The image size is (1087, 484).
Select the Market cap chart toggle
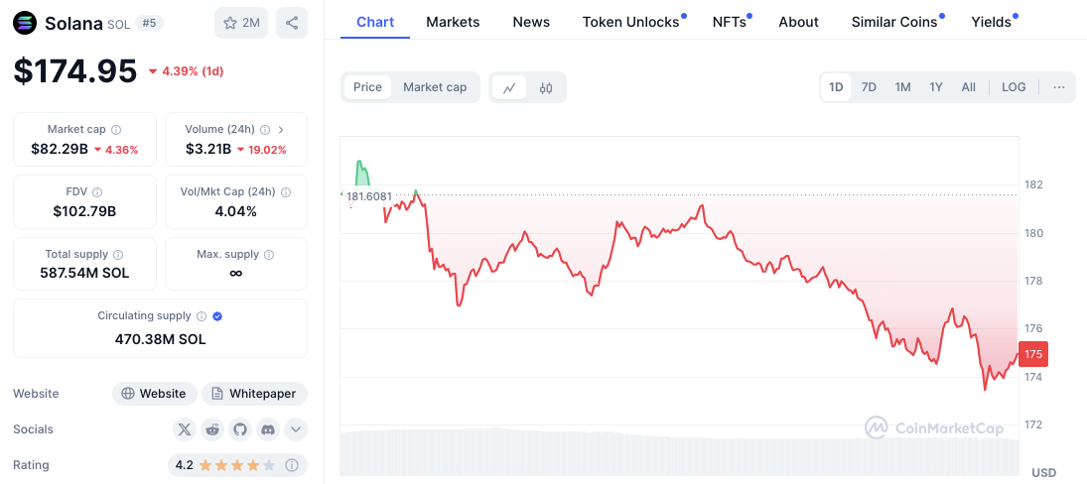click(435, 87)
